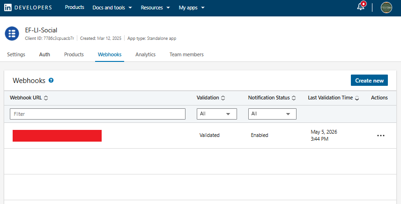The height and width of the screenshot is (204, 401).
Task: Open the row actions three-dot menu
Action: (x=381, y=136)
